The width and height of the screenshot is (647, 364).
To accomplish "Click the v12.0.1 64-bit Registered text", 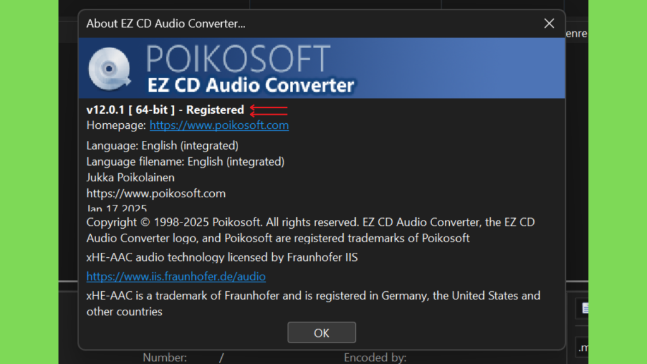I will (165, 110).
